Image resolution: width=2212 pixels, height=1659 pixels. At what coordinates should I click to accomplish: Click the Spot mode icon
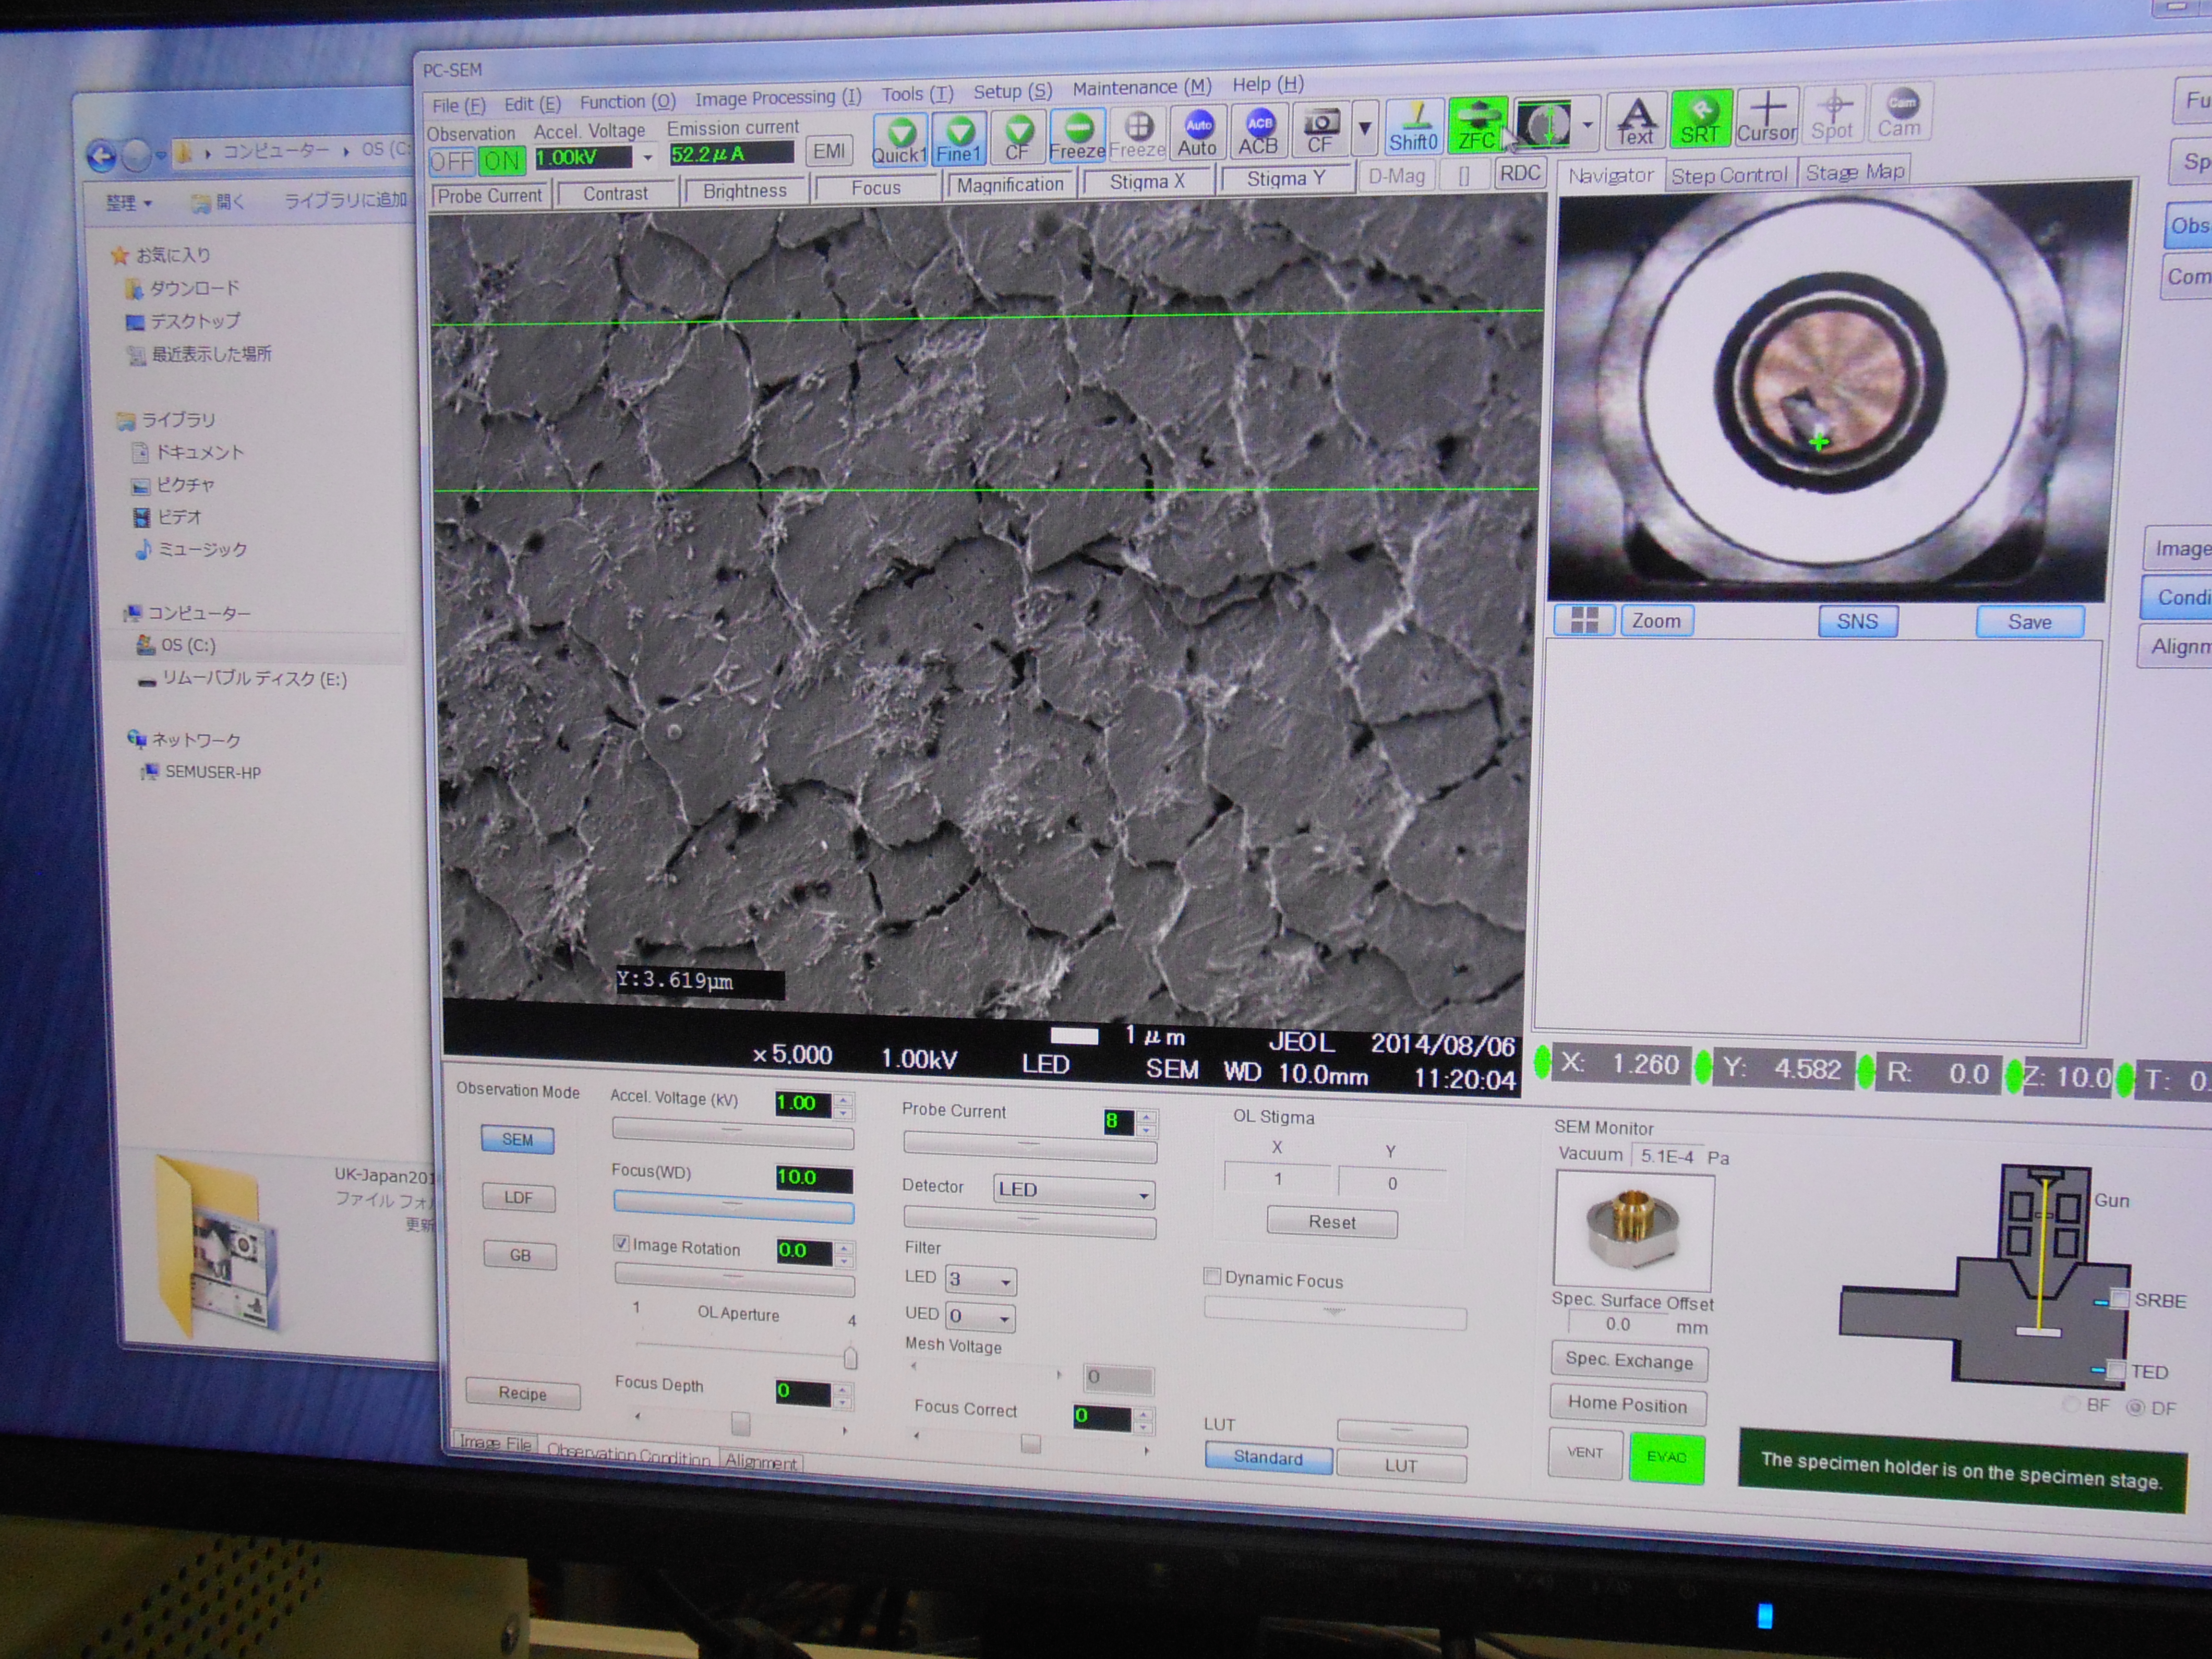(x=1832, y=115)
